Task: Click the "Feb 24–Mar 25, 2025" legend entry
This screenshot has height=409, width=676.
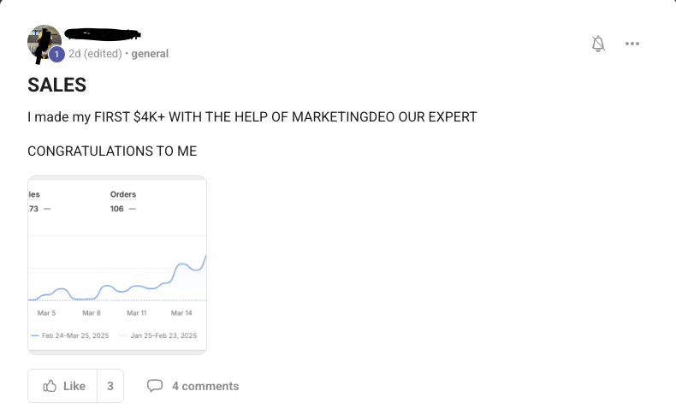Action: [x=73, y=335]
